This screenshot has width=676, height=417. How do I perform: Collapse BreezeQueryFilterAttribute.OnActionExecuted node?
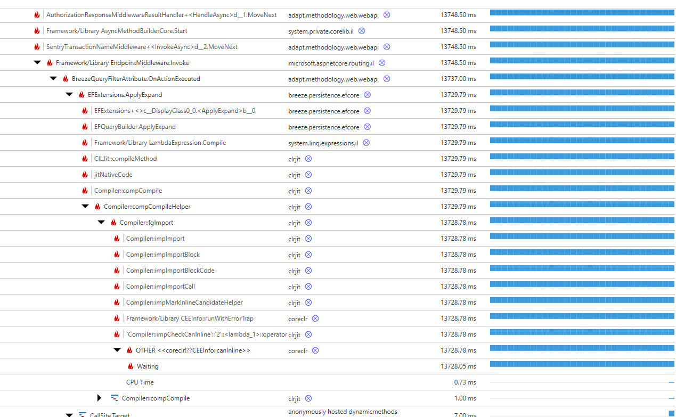53,79
